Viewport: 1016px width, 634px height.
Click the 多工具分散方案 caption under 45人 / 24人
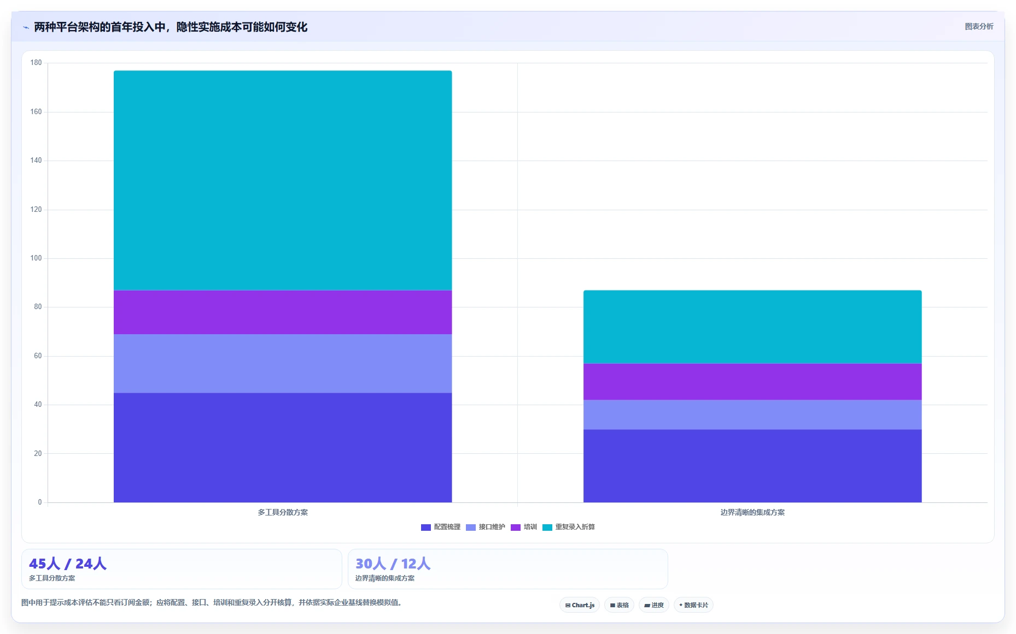point(52,578)
